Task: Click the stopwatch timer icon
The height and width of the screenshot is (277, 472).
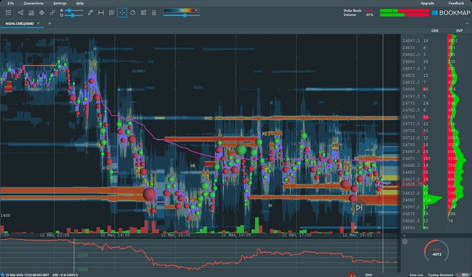Action: tap(133, 12)
